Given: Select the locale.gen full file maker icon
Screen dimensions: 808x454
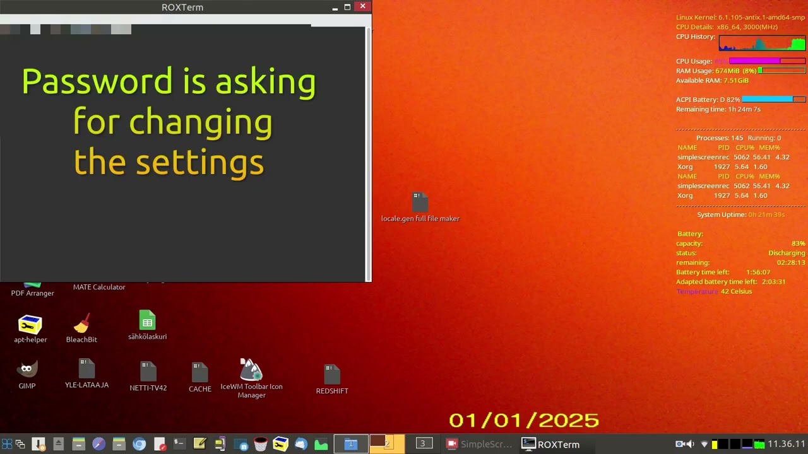Looking at the screenshot, I should tap(420, 207).
